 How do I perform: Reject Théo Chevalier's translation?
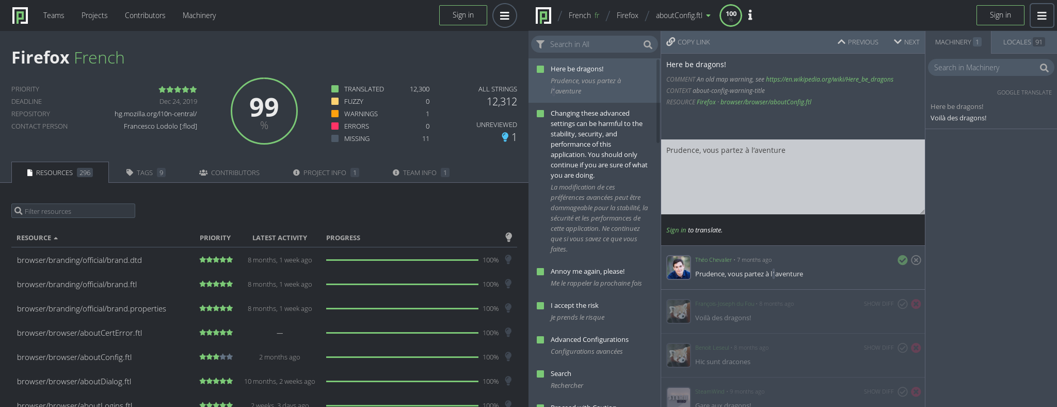(916, 260)
